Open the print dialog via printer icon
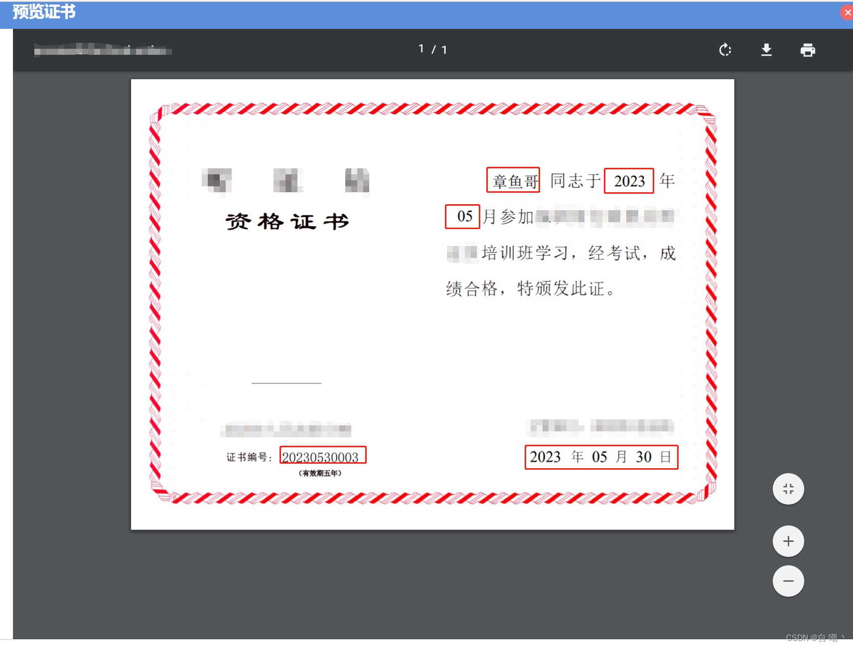 (808, 50)
